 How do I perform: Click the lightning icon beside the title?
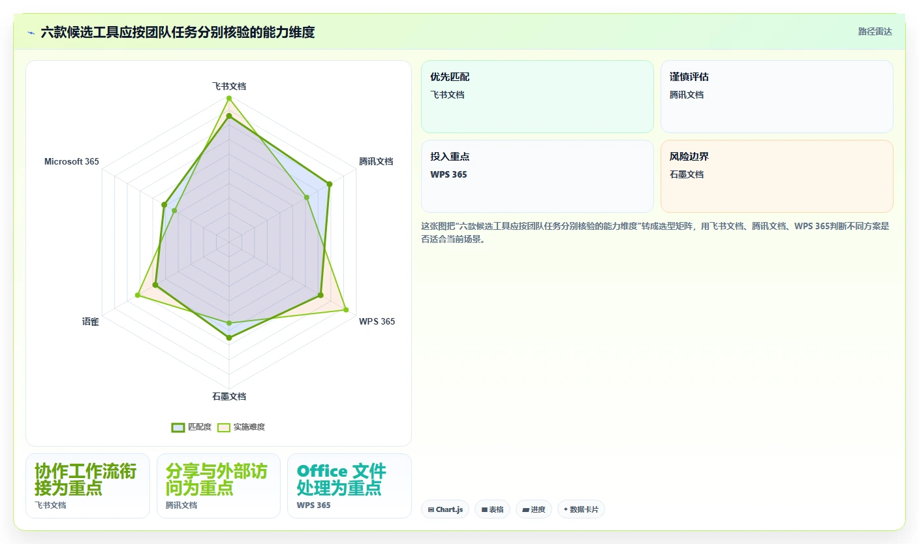coord(31,32)
